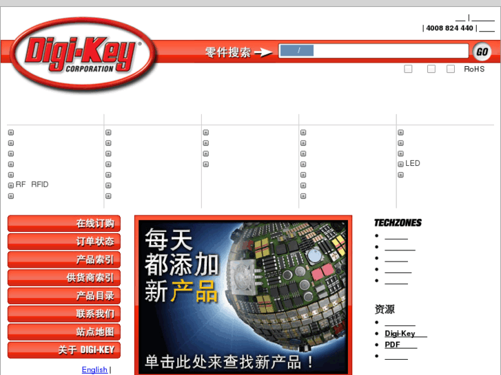Click the round GO search button
The height and width of the screenshot is (375, 501).
click(482, 52)
